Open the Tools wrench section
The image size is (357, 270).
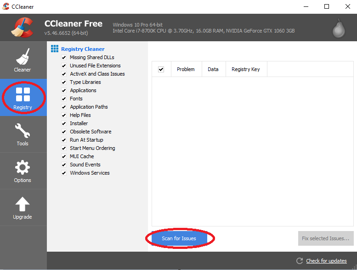pos(23,134)
